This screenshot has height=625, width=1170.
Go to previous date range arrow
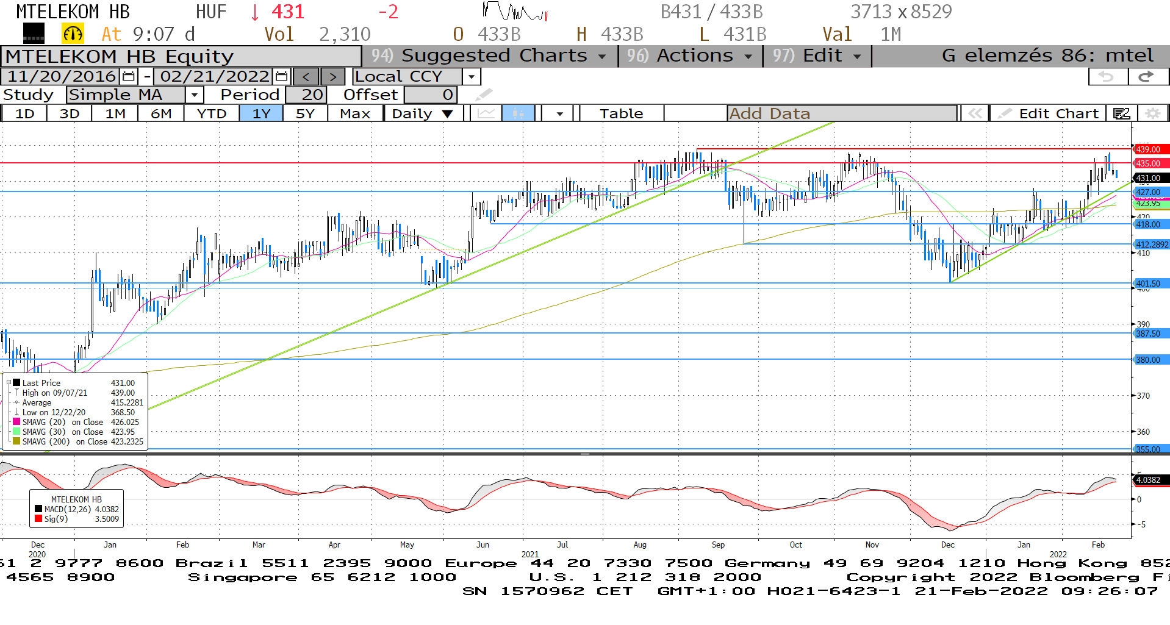tap(306, 77)
